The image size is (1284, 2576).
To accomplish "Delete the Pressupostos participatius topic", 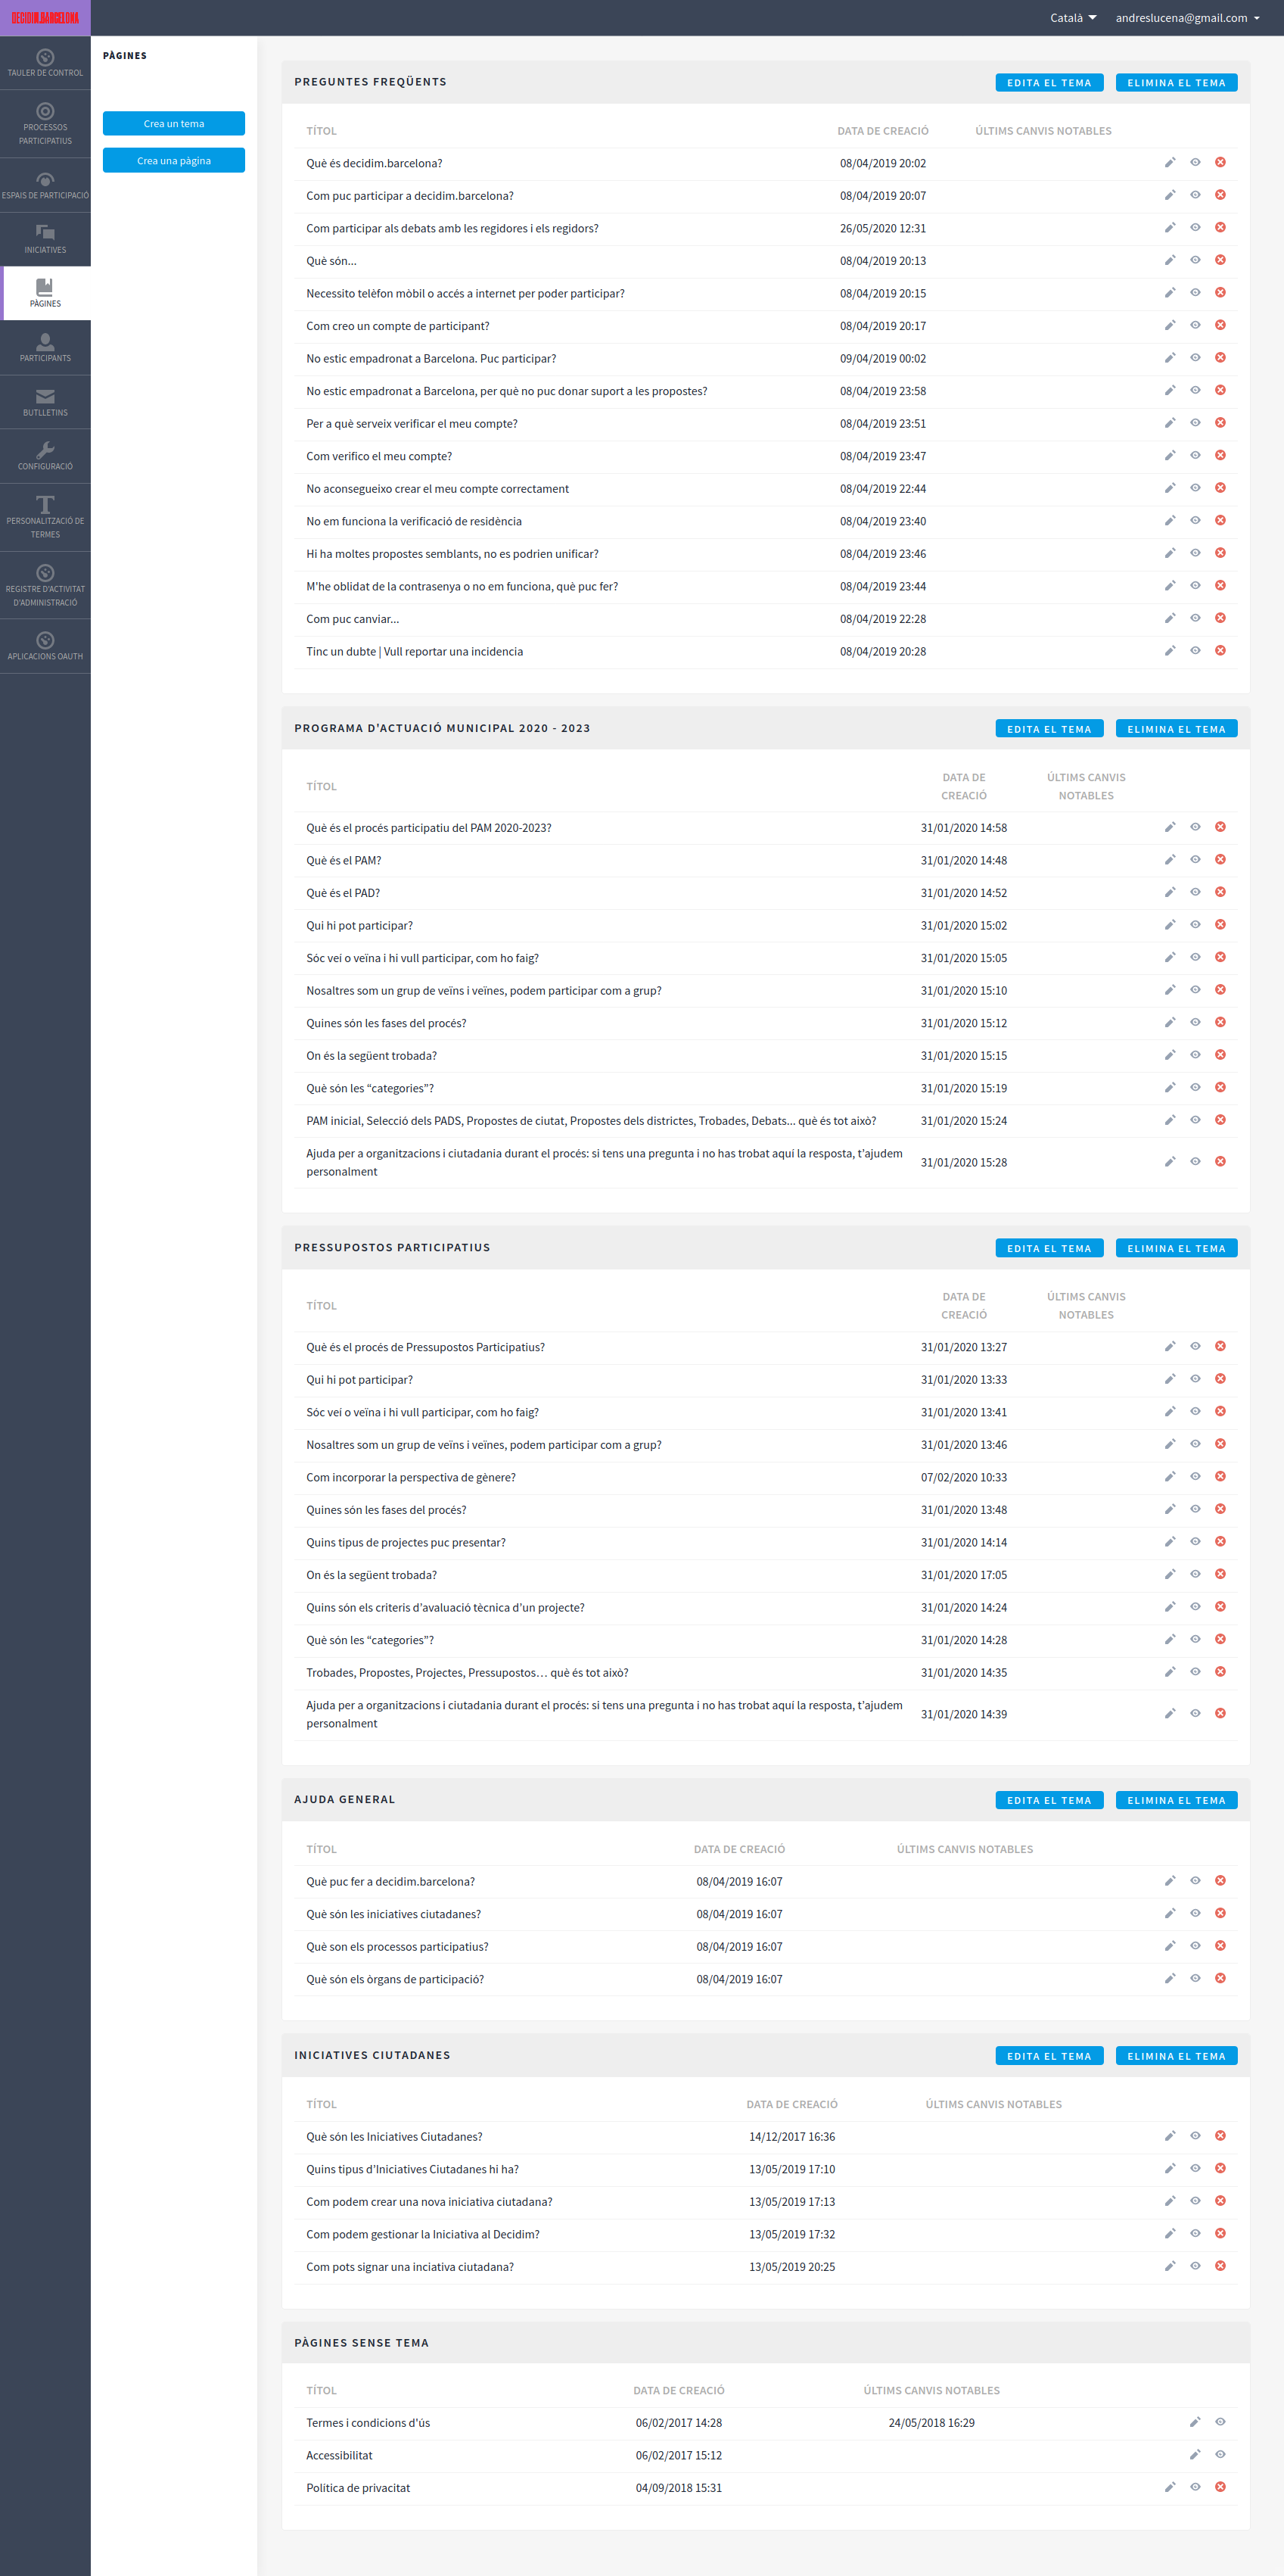I will pyautogui.click(x=1176, y=1248).
